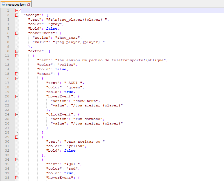Fold the object starting on line 34
Screen dimensions: 224x181
[x=17, y=160]
